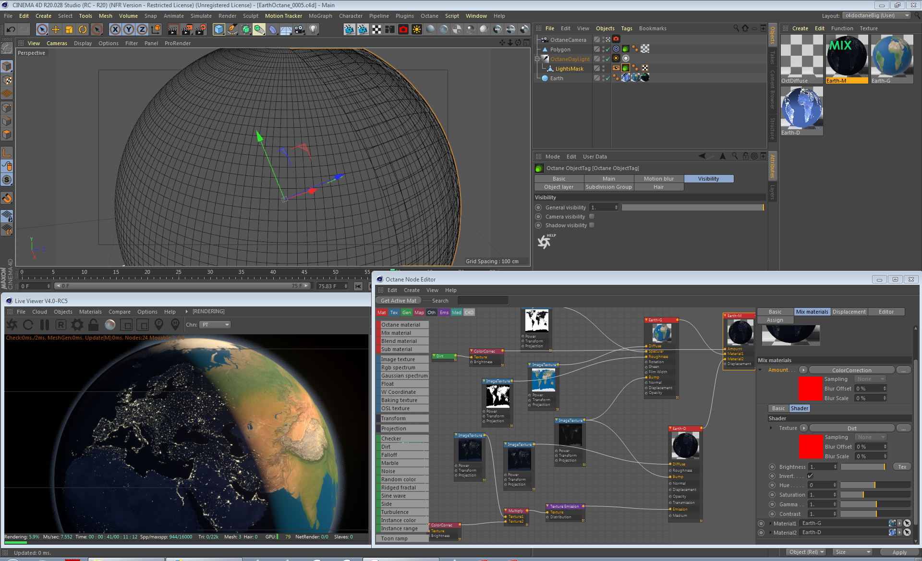Adjust the Saturation slider
922x561 pixels.
tap(863, 495)
